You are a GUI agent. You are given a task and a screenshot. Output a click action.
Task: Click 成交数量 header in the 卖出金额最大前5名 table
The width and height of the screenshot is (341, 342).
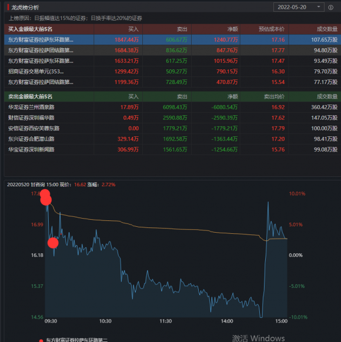(x=327, y=96)
